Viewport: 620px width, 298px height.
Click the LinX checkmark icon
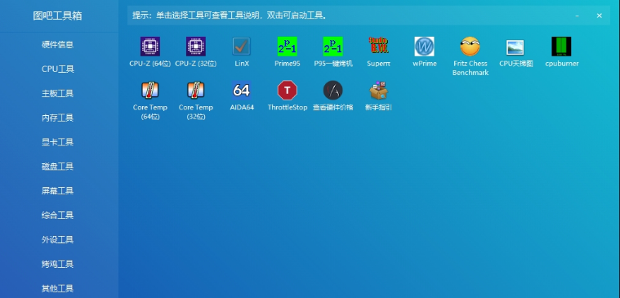[x=241, y=47]
